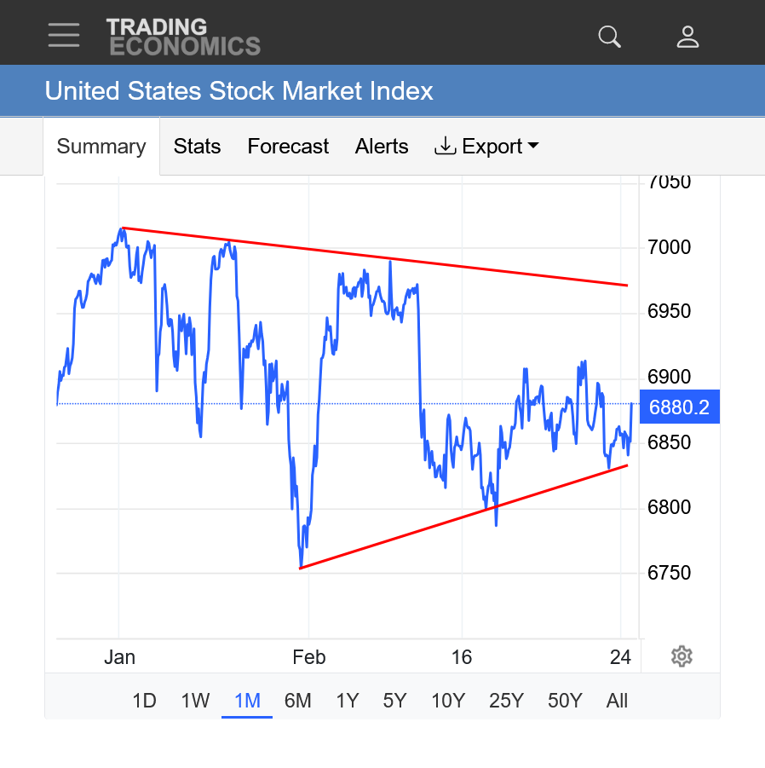This screenshot has width=765, height=768.
Task: Click the search magnifier icon
Action: pos(609,37)
